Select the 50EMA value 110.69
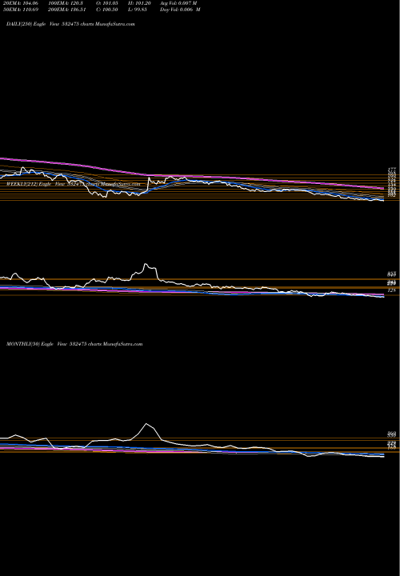Viewport: 400px width, 576px height. [x=19, y=10]
